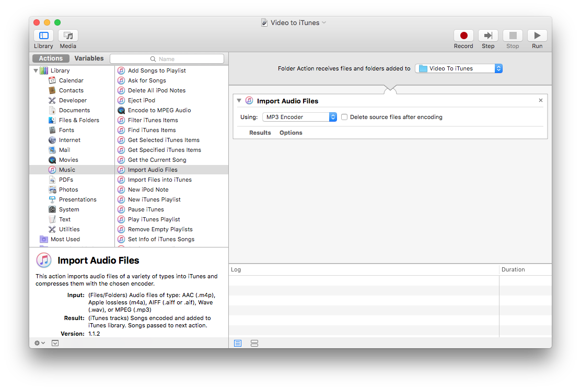Open the MP3 Encoder dropdown
Screen dimensions: 581x390
(299, 117)
